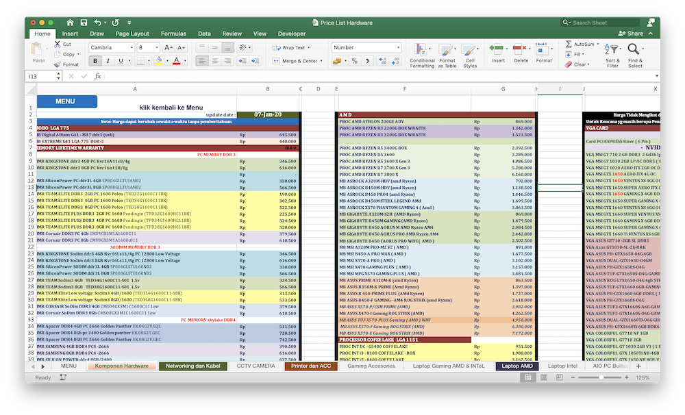Expand the formula bar chevron
Screen dimensions: 685x415
click(x=656, y=76)
